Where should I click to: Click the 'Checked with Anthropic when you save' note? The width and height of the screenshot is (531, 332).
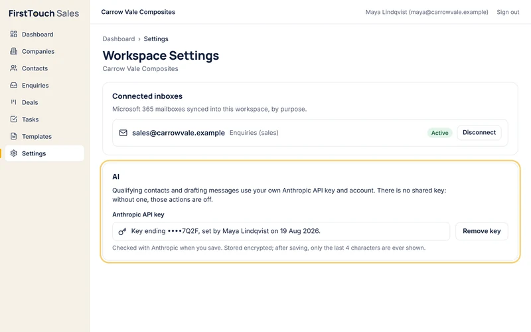269,248
